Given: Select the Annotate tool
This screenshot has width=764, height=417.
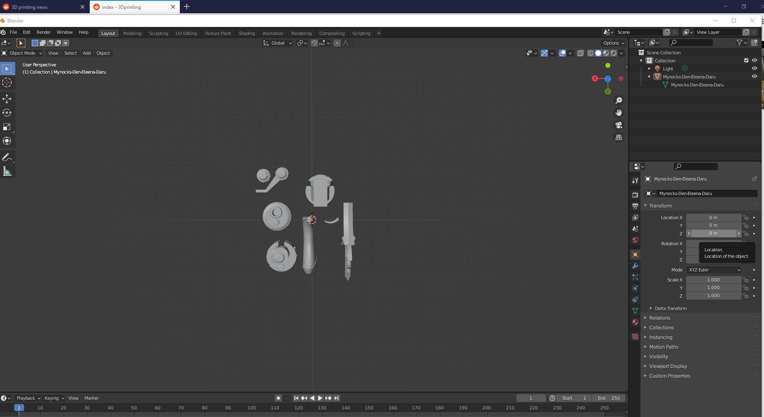Looking at the screenshot, I should tap(7, 157).
